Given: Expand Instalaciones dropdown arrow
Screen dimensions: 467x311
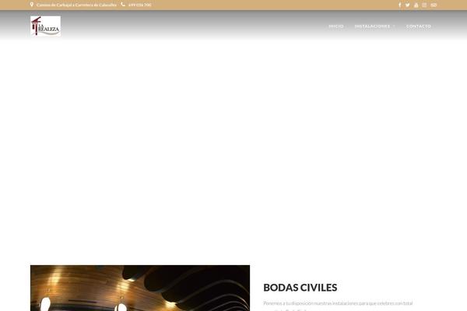Looking at the screenshot, I should click(394, 26).
